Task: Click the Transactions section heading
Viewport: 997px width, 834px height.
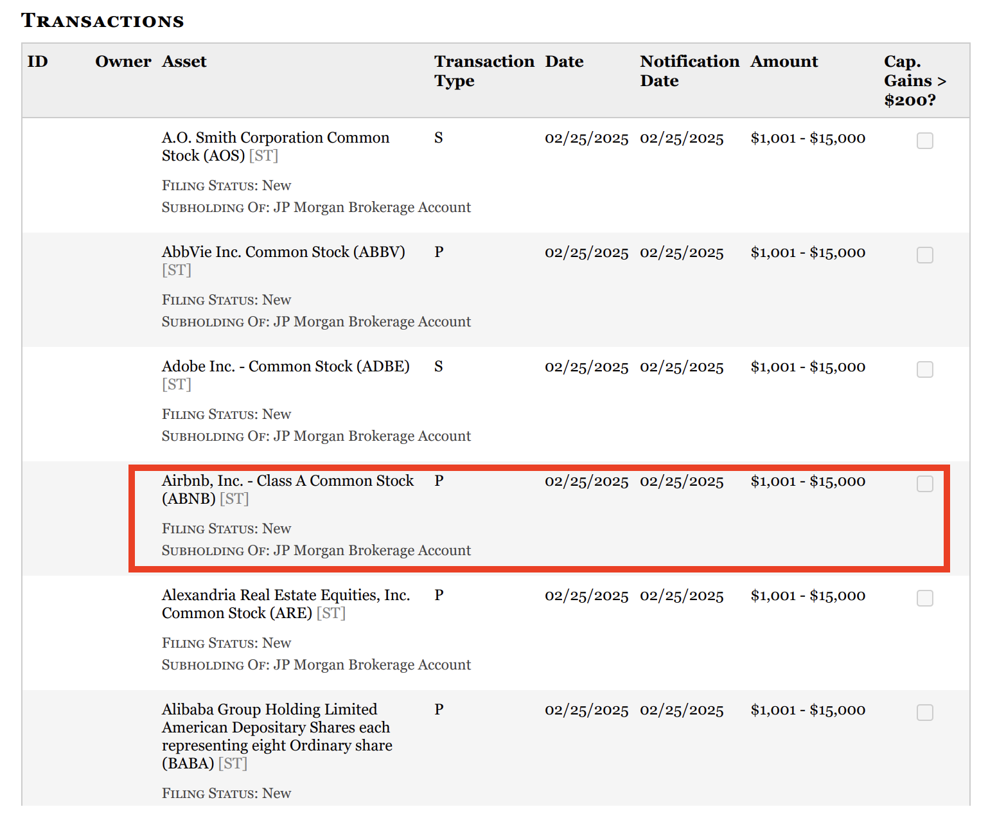Action: tap(103, 21)
